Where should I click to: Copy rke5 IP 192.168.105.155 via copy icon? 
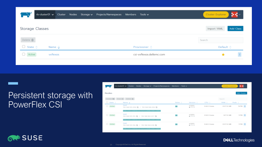pos(137,116)
